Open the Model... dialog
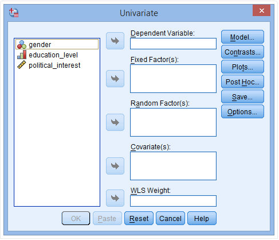This screenshot has height=240, width=279. coord(242,37)
